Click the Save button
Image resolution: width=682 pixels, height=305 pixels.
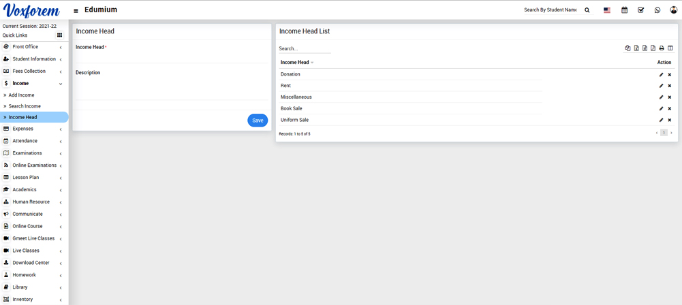coord(258,121)
